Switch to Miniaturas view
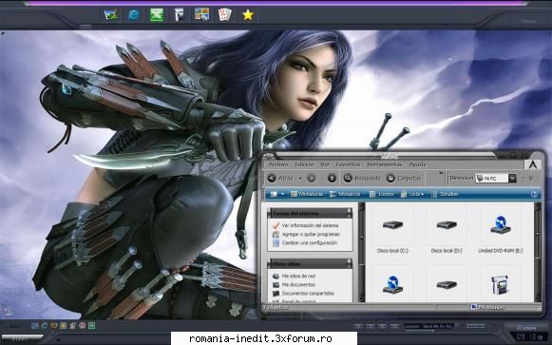The image size is (552, 345). pos(307,194)
